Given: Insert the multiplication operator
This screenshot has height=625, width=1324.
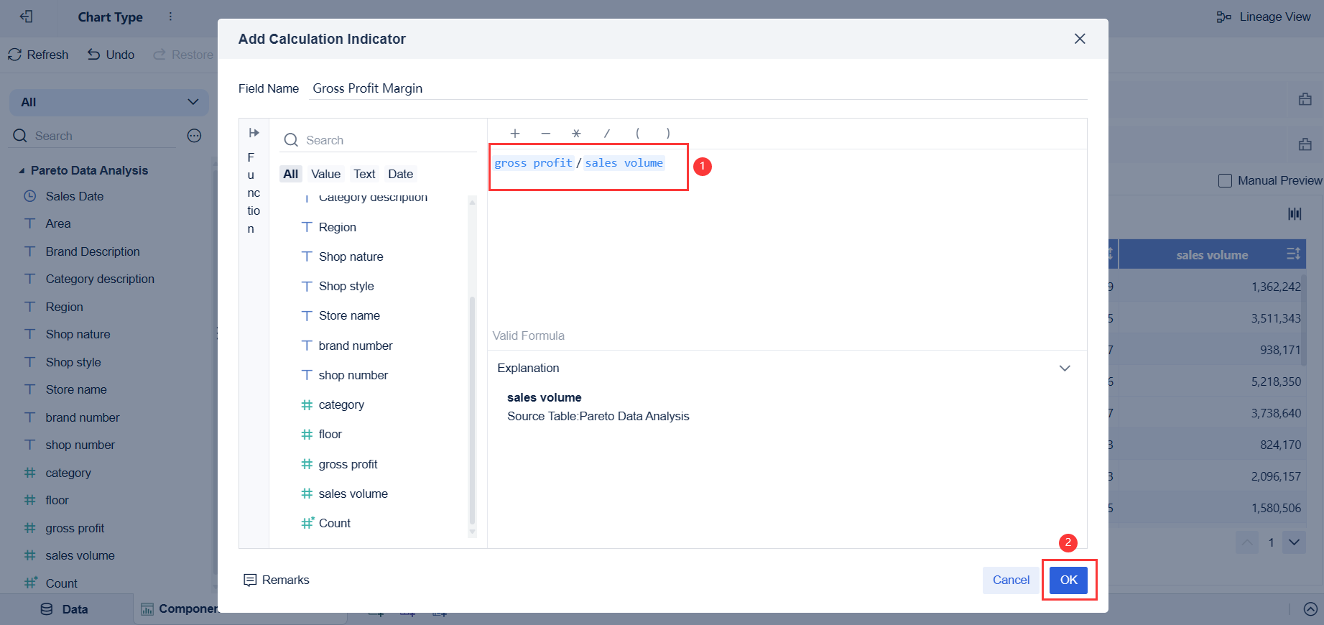Looking at the screenshot, I should point(576,134).
